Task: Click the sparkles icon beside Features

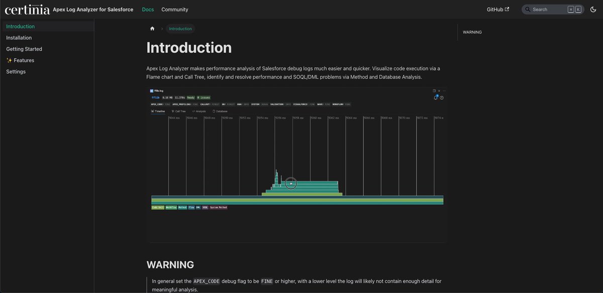Action: coord(9,60)
